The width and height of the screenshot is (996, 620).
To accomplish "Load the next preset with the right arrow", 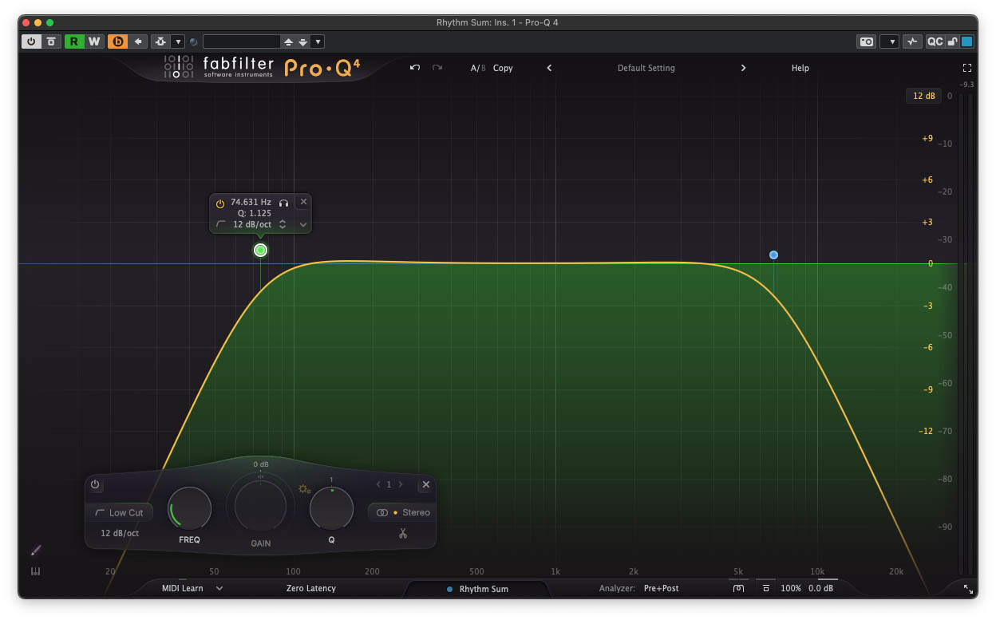I will [x=743, y=68].
